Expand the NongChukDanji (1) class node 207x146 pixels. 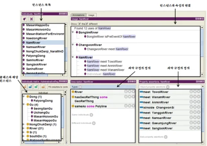click(x=24, y=124)
